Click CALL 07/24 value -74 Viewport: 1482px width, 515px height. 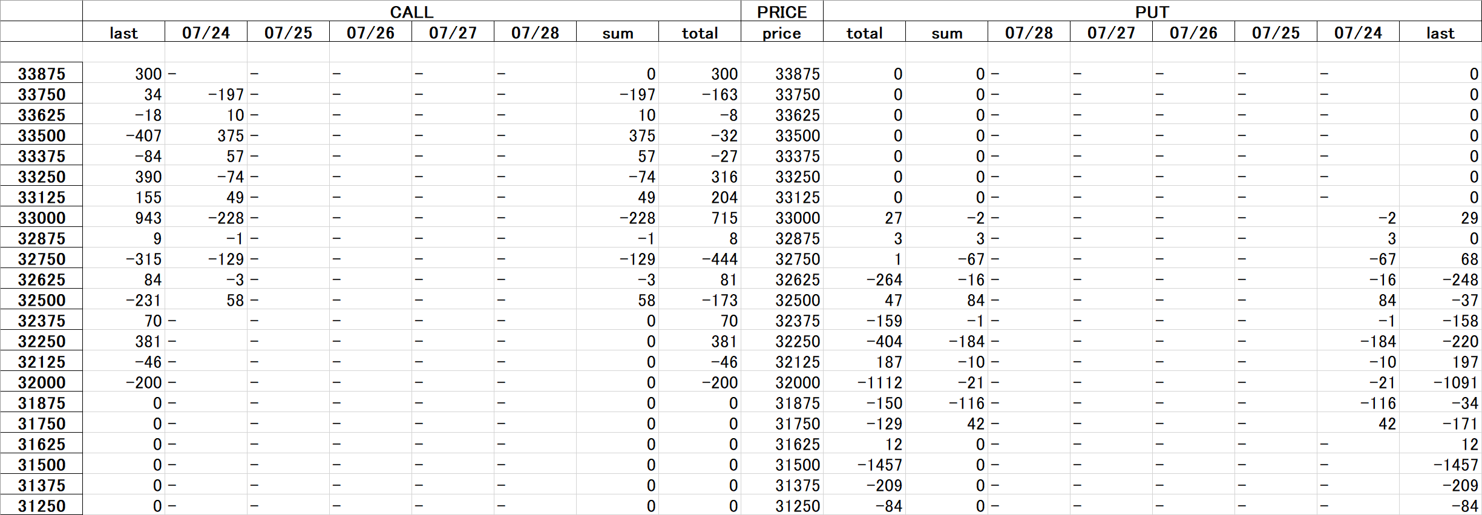click(231, 176)
